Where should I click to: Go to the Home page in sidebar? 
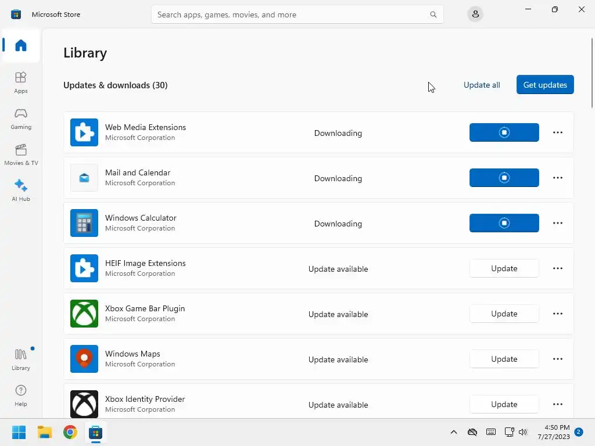point(21,45)
